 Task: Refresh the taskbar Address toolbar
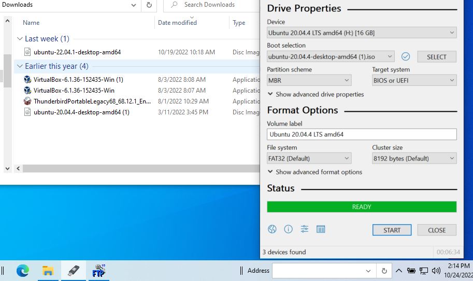(x=384, y=271)
